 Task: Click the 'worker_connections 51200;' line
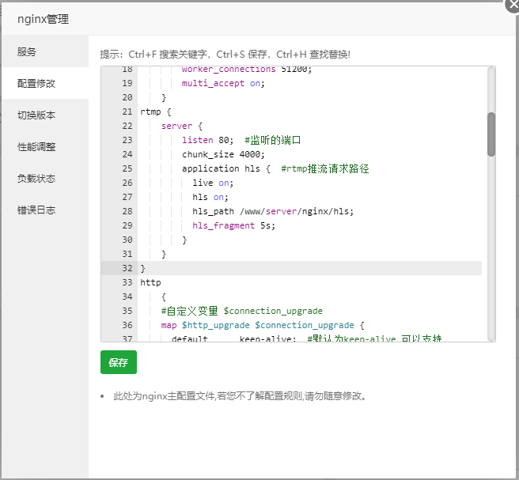247,70
